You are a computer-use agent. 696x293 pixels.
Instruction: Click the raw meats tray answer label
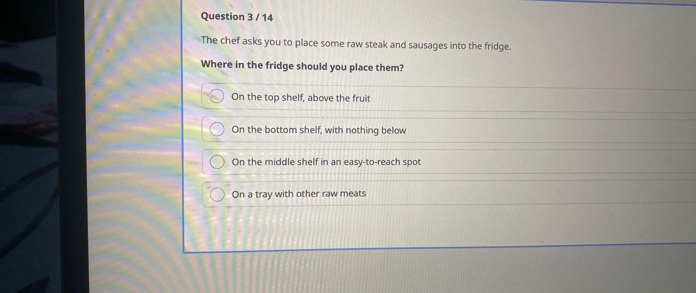point(299,194)
